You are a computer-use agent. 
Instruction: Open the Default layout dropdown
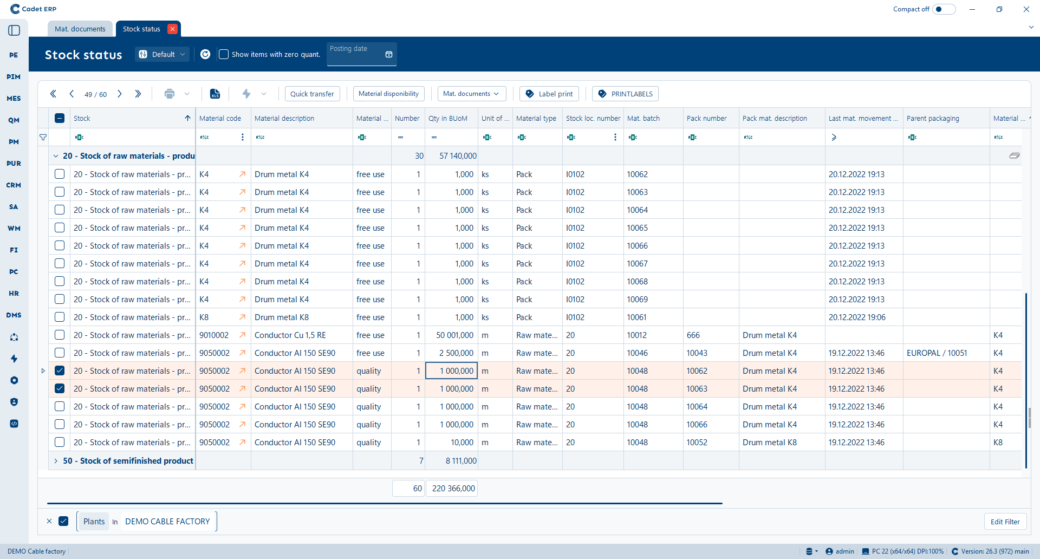click(162, 54)
